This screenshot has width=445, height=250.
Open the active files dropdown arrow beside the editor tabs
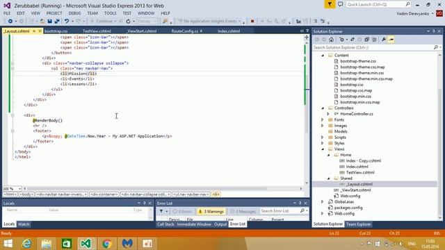tap(307, 31)
